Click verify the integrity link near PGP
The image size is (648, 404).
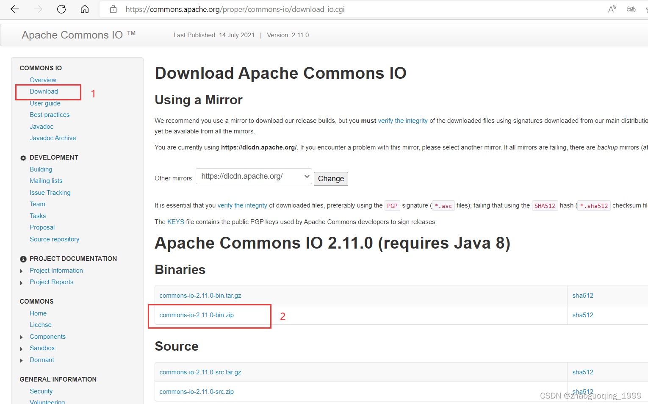pos(242,205)
